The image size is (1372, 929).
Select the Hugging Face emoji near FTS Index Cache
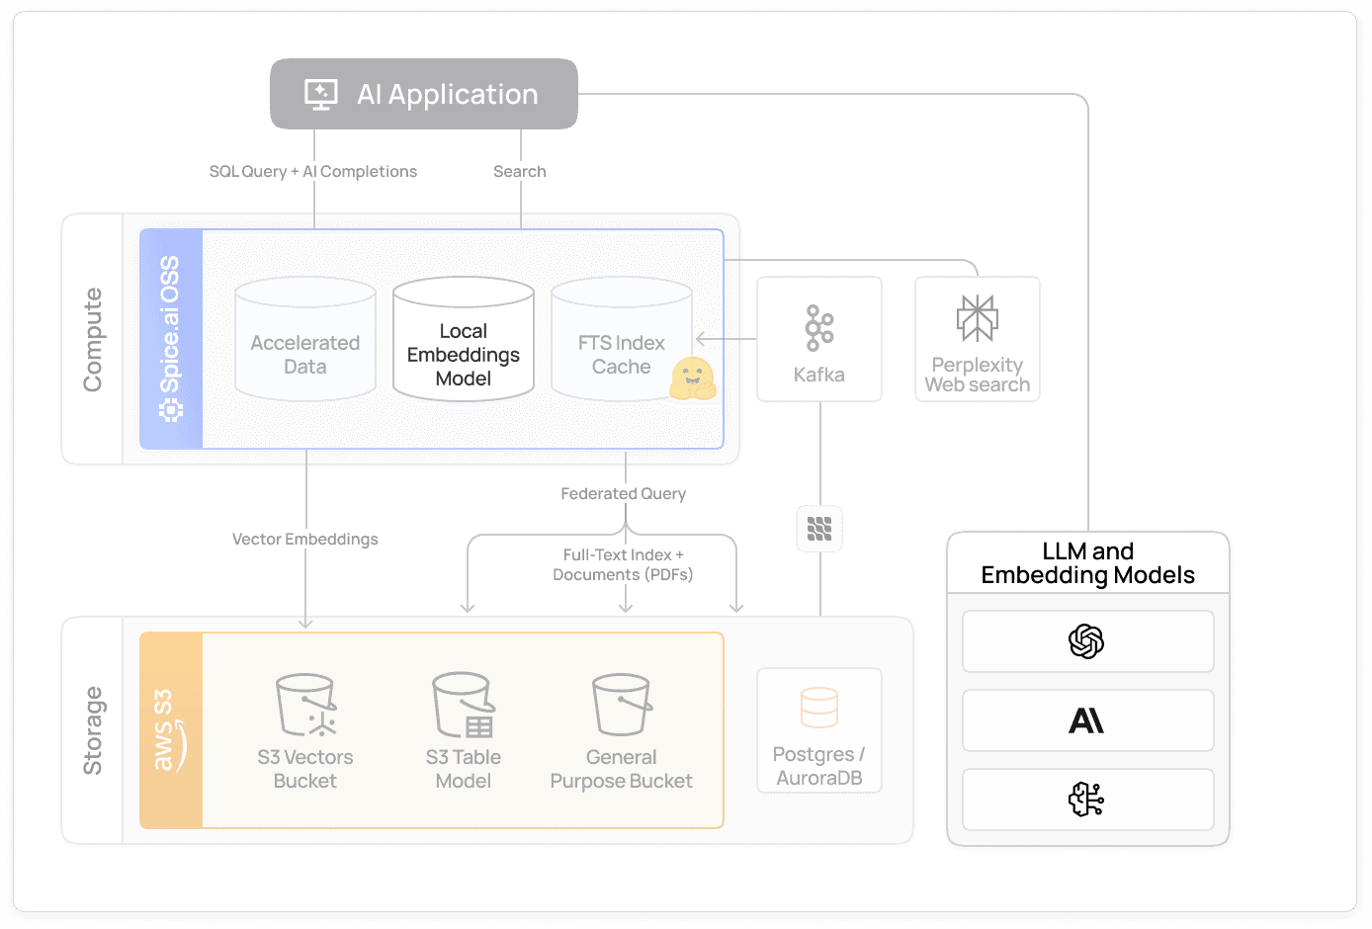tap(694, 380)
